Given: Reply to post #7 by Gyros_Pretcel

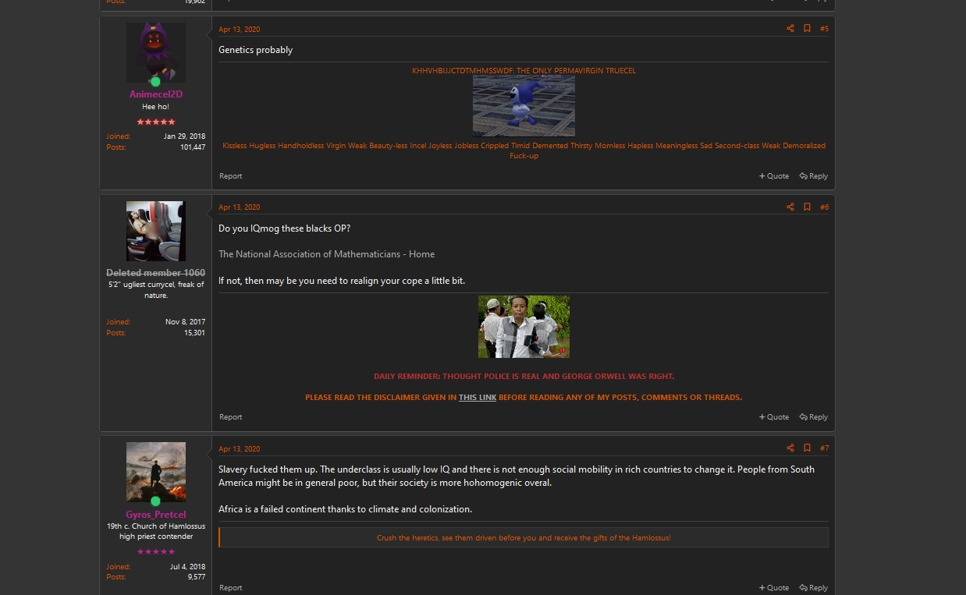Looking at the screenshot, I should point(813,588).
